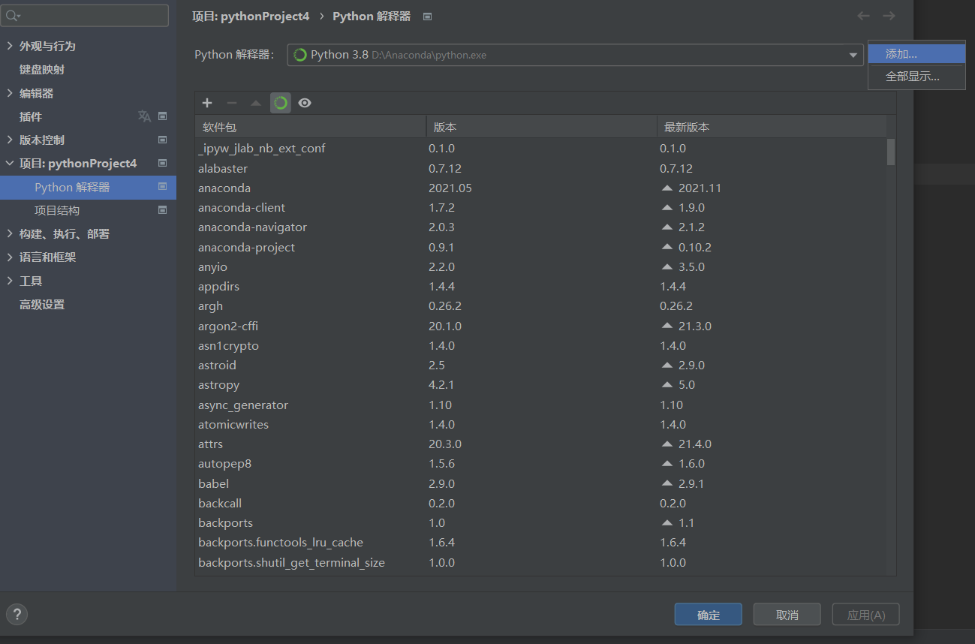Select 添加... from the interpreter menu
Image resolution: width=975 pixels, height=644 pixels.
coord(916,53)
